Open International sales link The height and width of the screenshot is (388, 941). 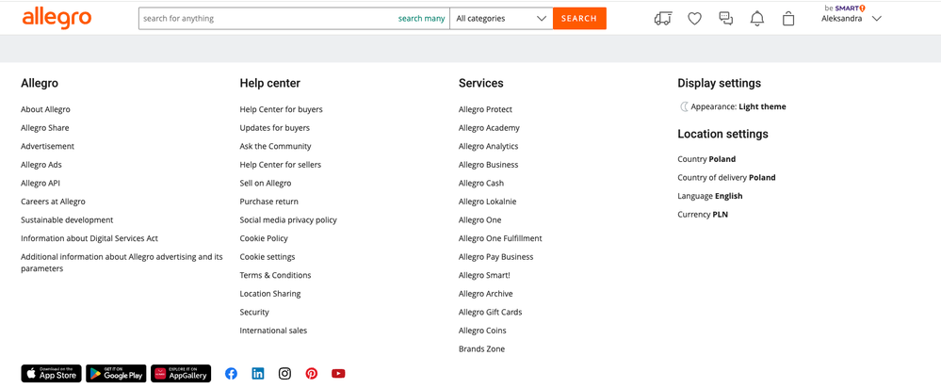[x=273, y=331]
